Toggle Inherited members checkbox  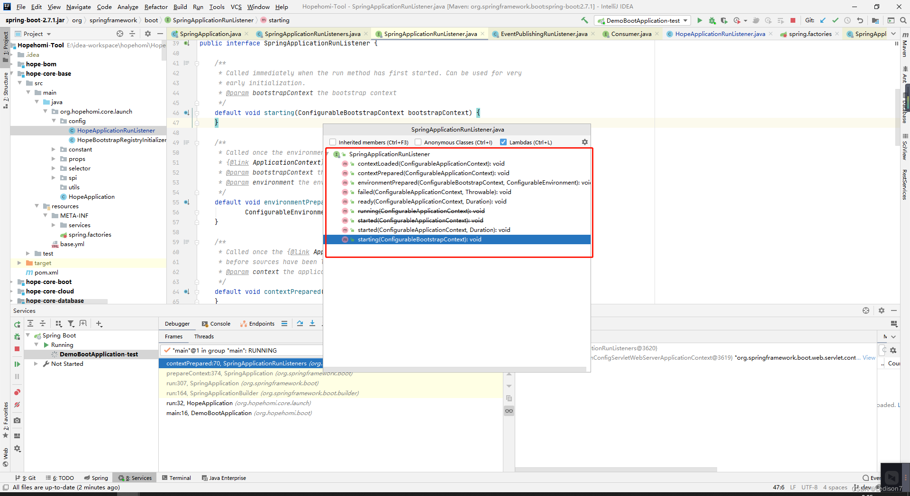(333, 142)
